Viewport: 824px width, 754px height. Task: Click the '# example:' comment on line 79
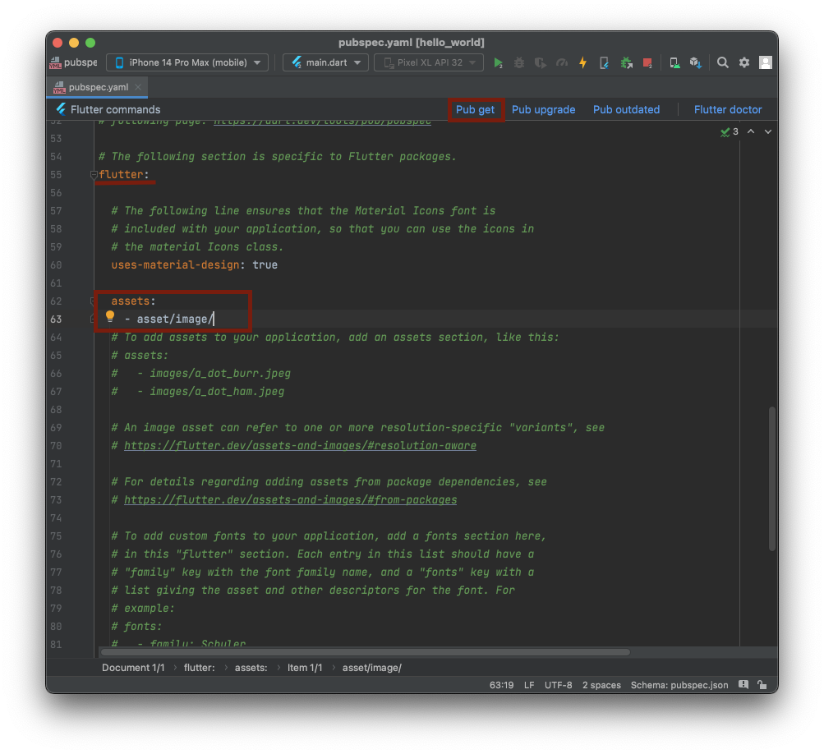143,609
